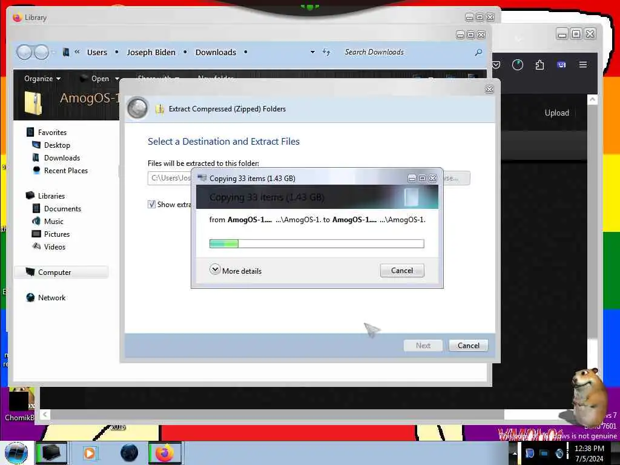Click the Videos library icon

pos(36,246)
